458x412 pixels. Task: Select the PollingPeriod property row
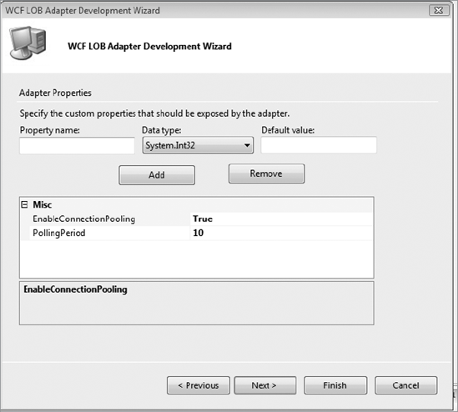[x=197, y=233]
